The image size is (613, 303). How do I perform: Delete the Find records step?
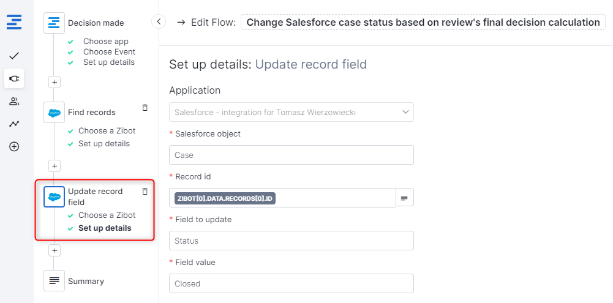(145, 108)
